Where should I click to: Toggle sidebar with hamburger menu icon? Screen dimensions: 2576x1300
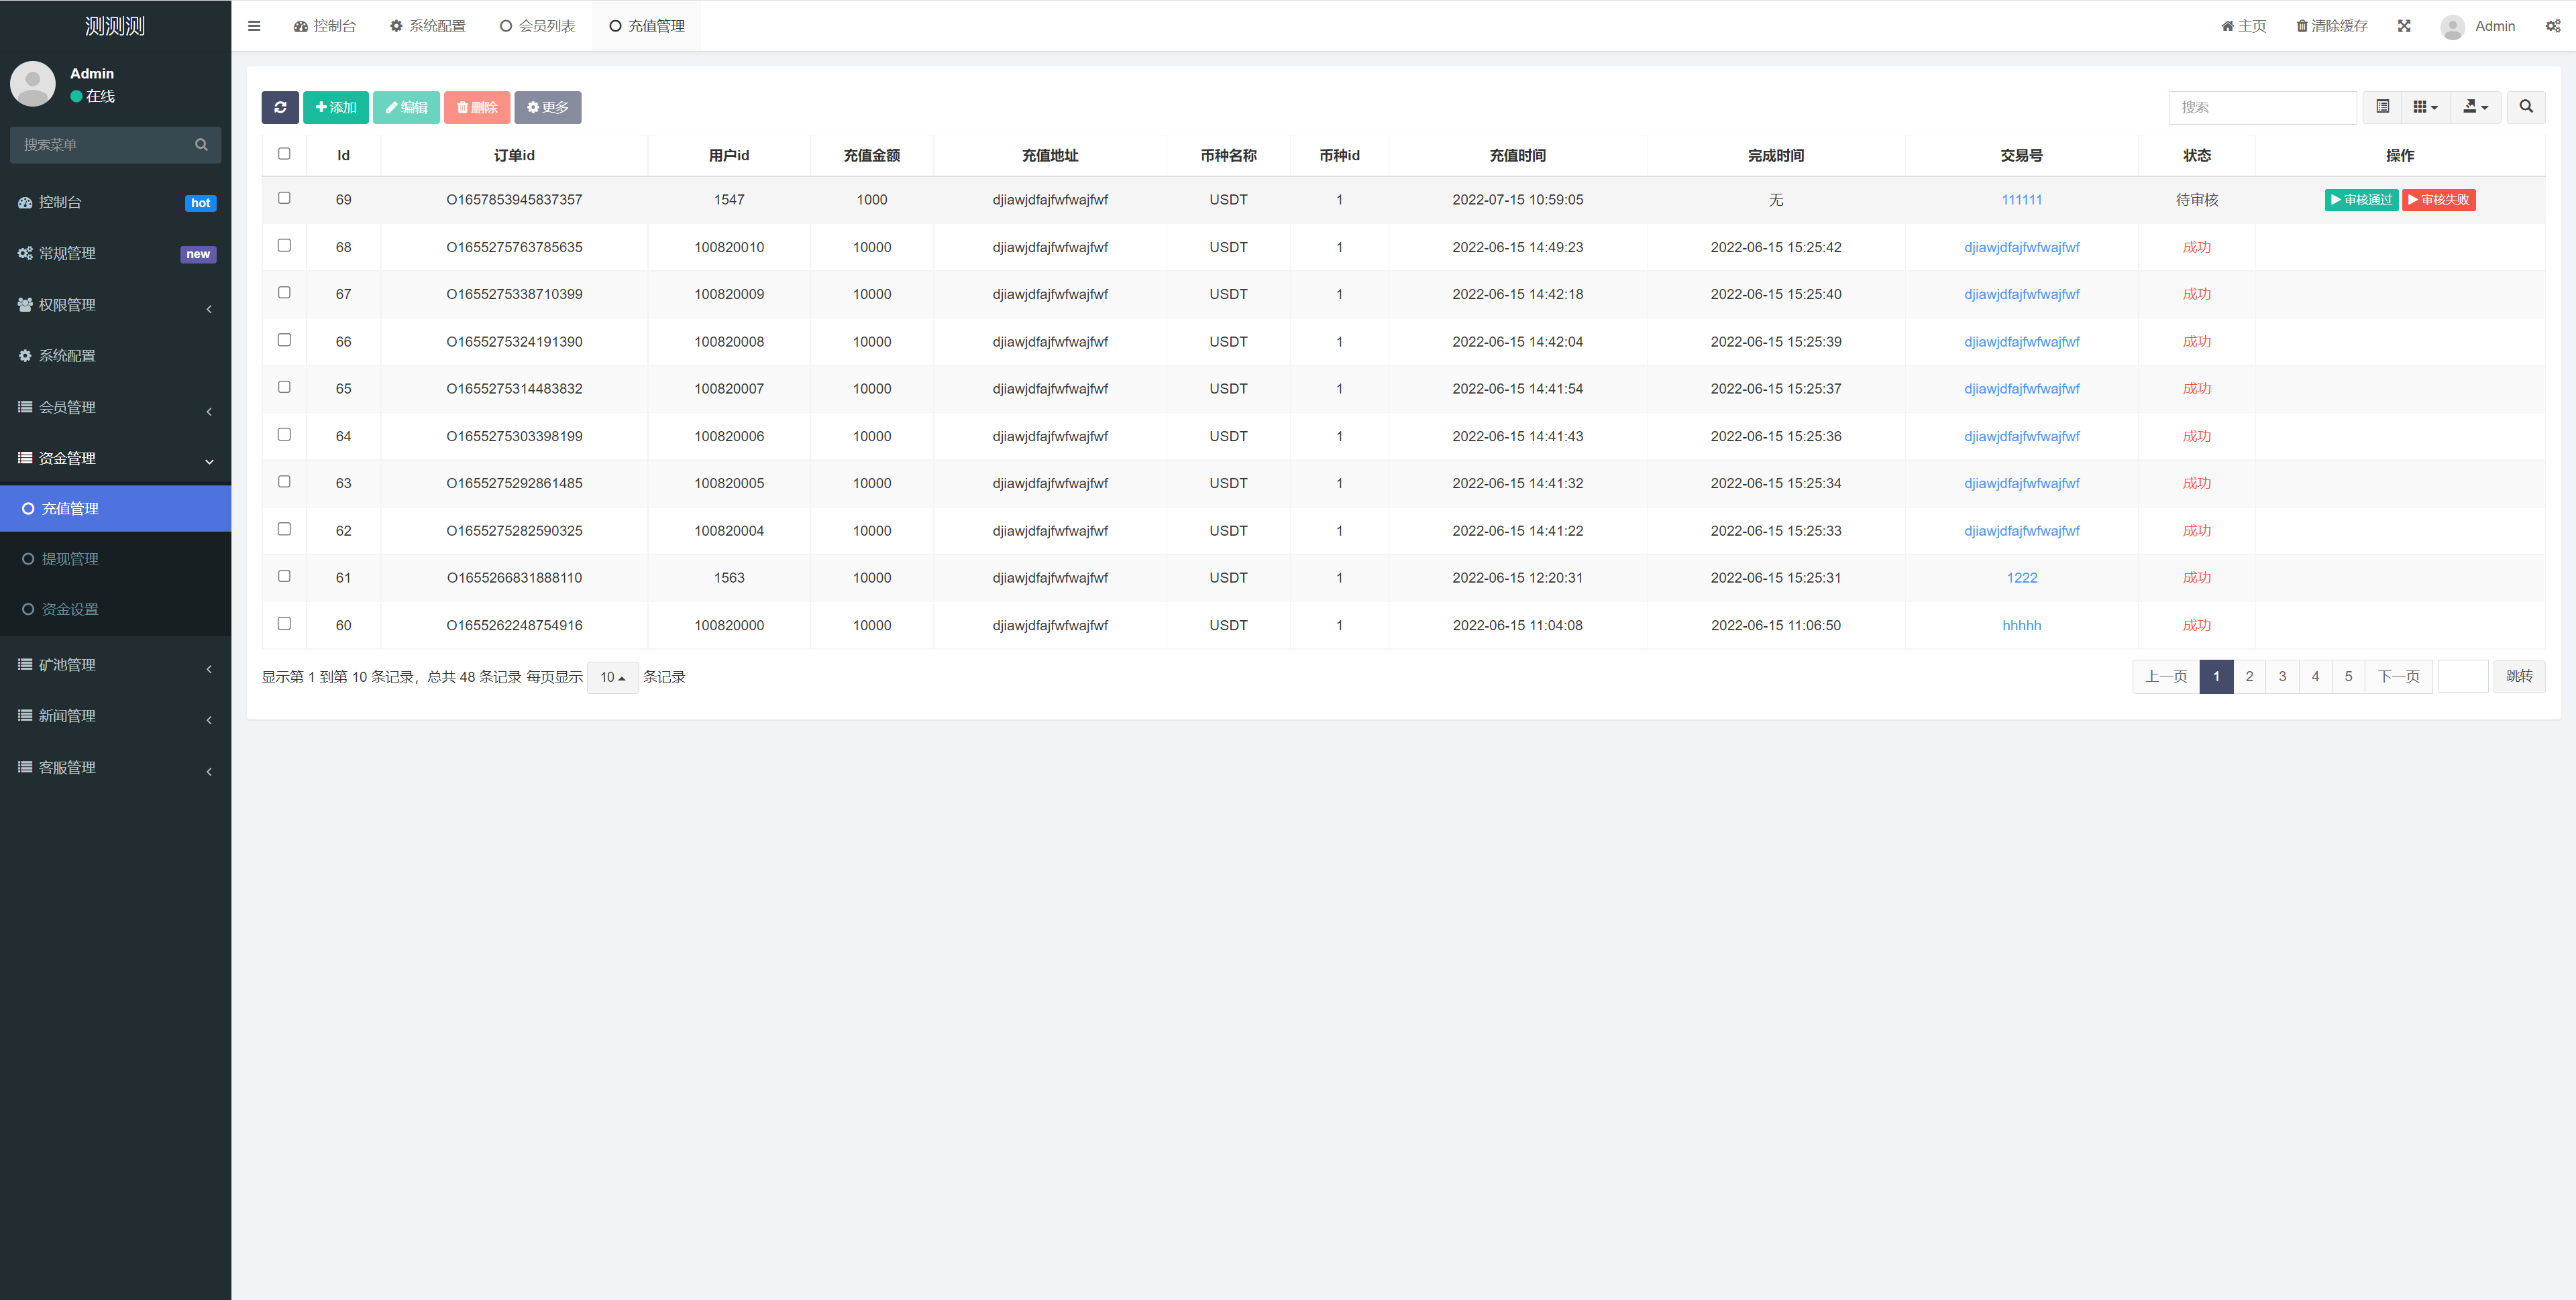[x=254, y=26]
